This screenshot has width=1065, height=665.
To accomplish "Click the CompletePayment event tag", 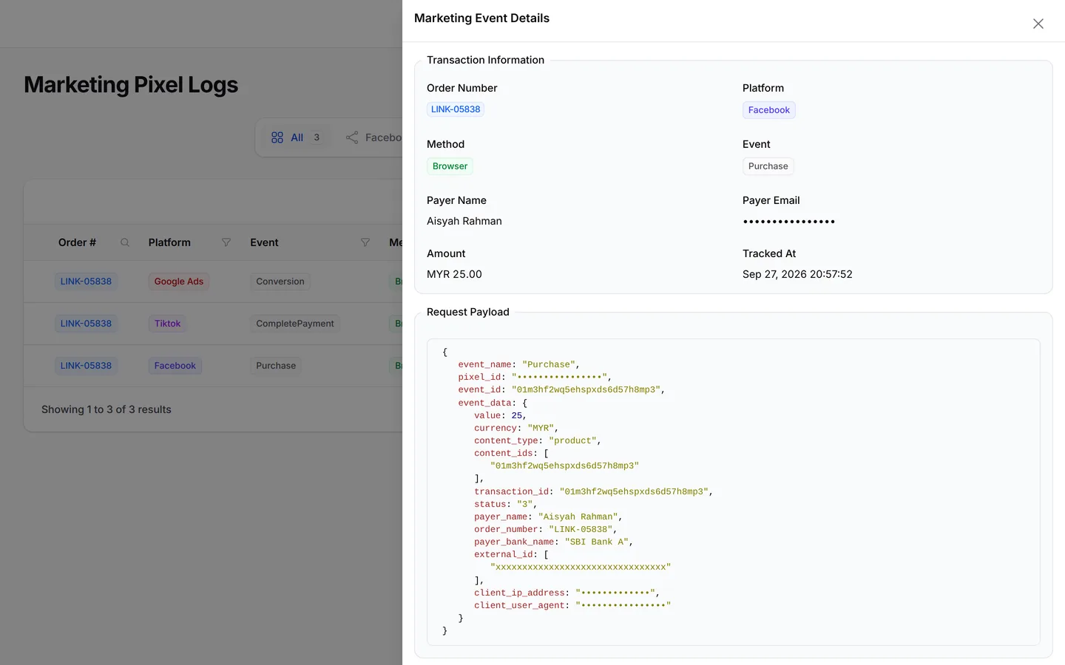I will [295, 324].
